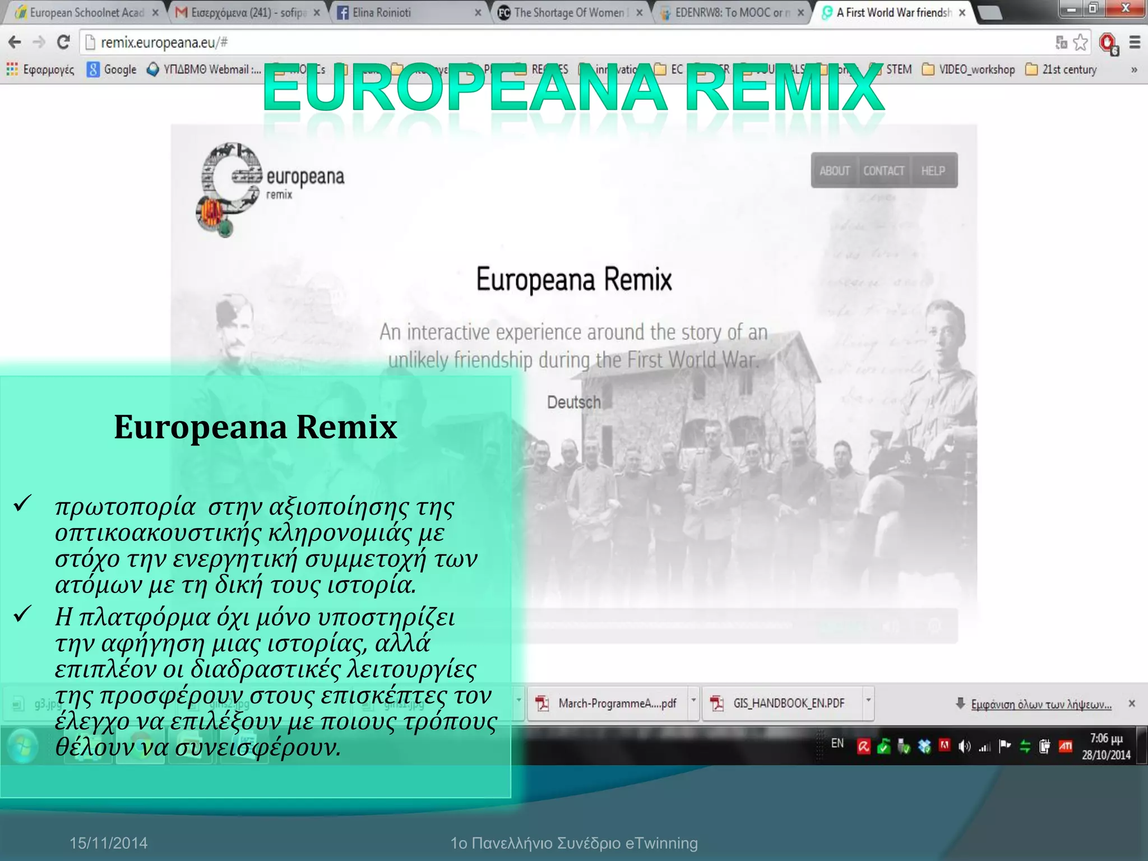
Task: Open the March-ProgrammeA pdf download
Action: [609, 703]
